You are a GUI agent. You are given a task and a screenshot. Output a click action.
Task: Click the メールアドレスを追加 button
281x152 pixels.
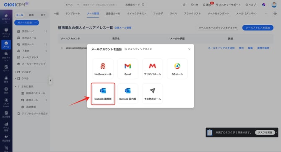(258, 28)
